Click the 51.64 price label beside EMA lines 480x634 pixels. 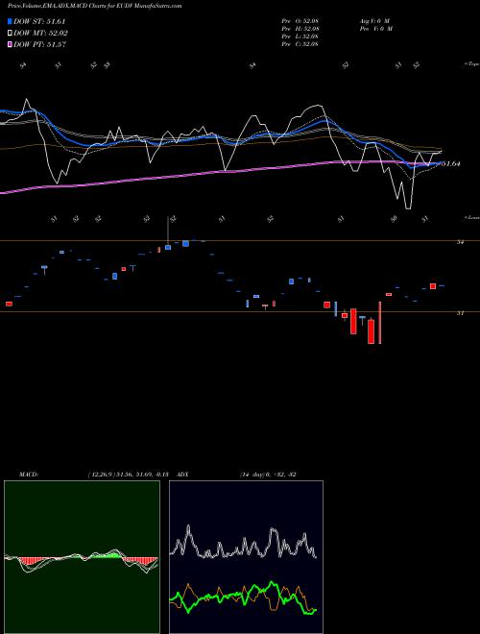point(451,163)
